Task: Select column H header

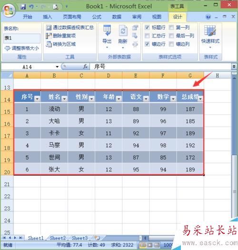Action: (218, 75)
